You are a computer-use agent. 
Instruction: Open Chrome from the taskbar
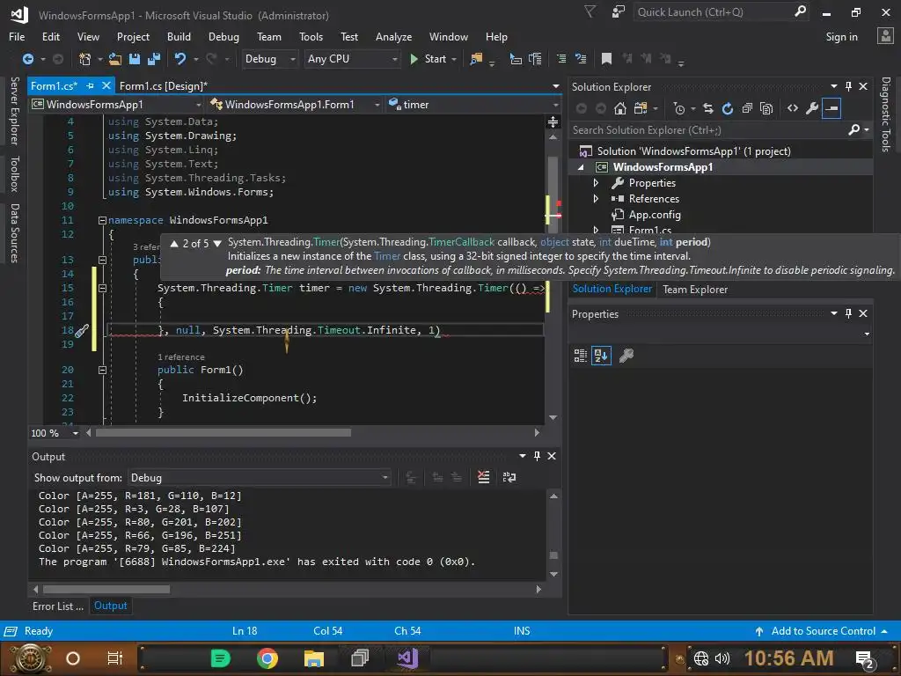click(267, 658)
